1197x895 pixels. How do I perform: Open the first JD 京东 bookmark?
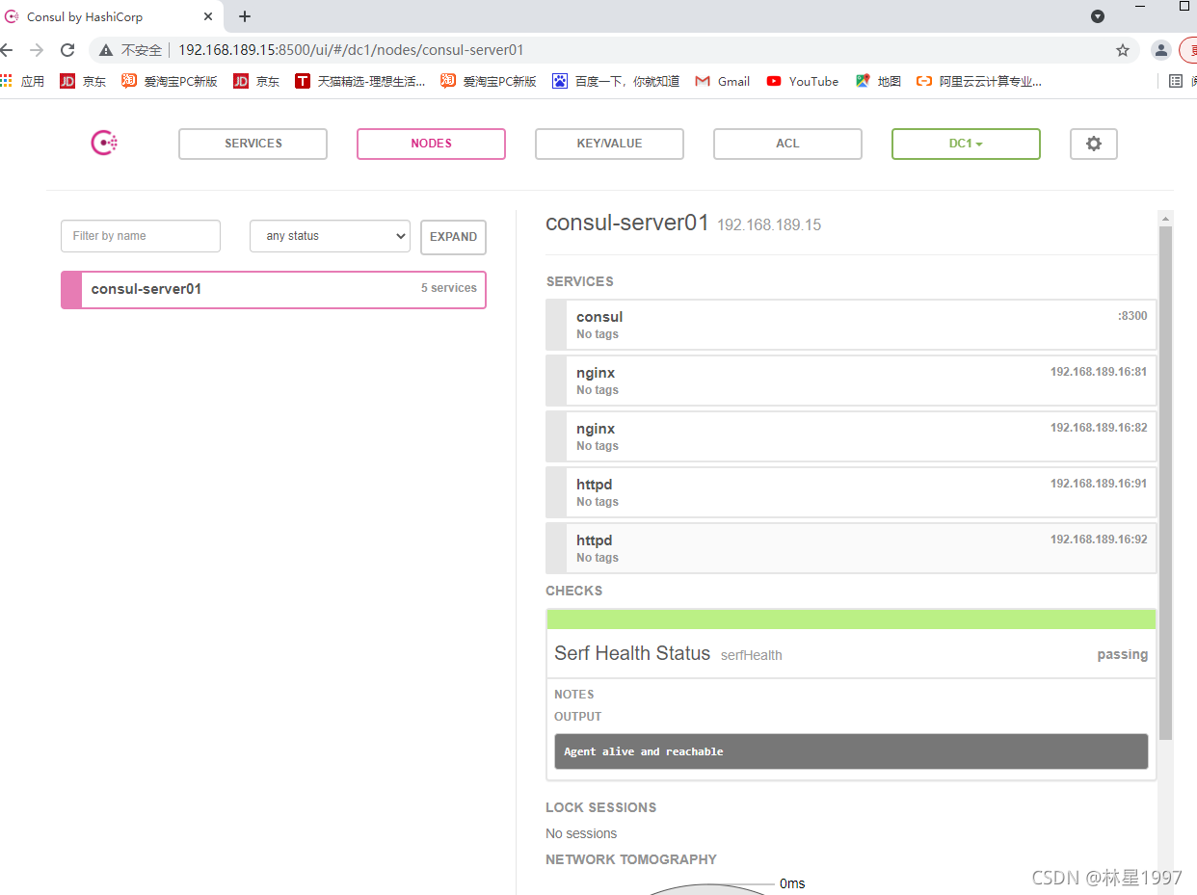point(83,82)
